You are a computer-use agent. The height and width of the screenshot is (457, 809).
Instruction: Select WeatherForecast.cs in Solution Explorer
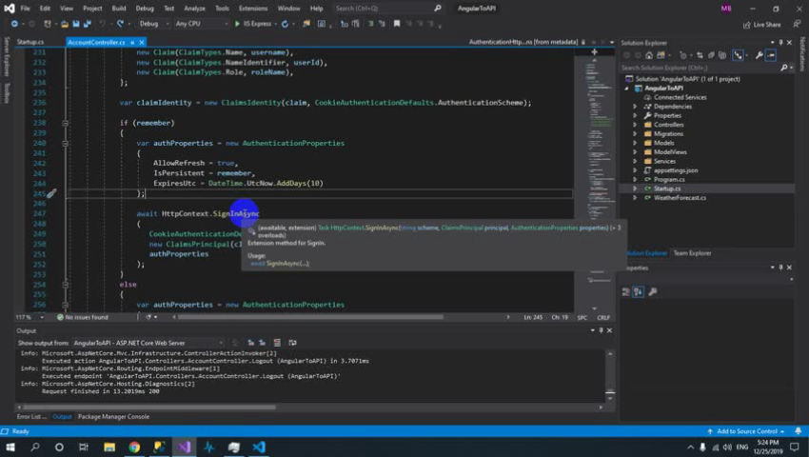coord(680,198)
